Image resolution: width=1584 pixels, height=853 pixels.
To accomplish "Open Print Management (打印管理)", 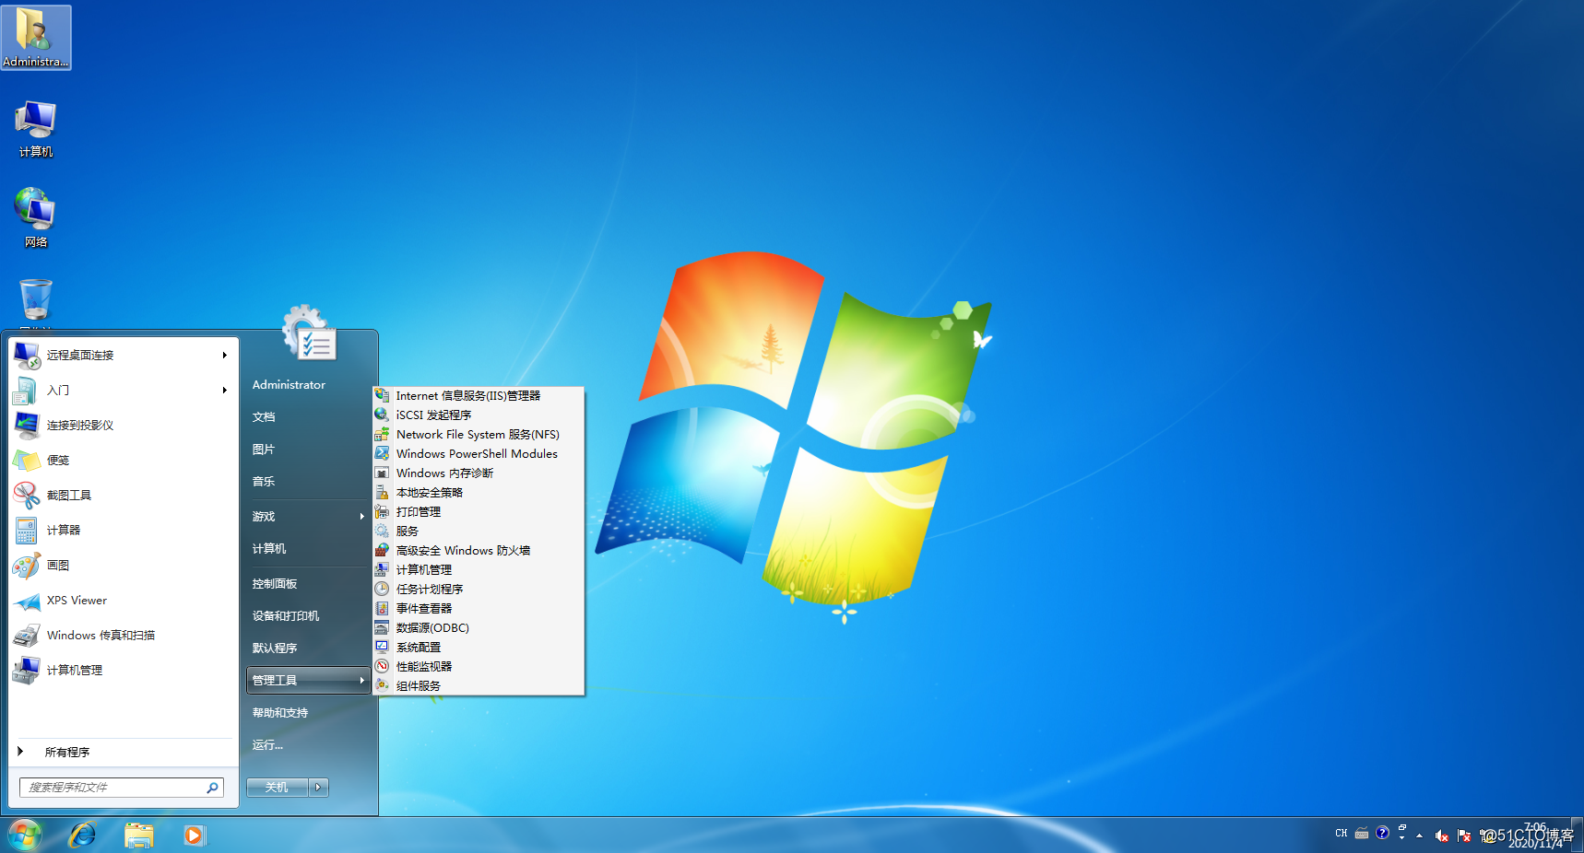I will click(x=479, y=511).
